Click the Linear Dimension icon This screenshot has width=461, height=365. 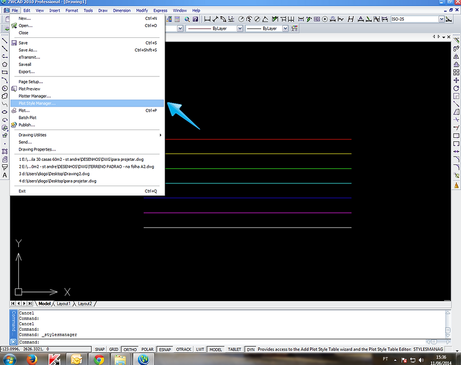click(x=208, y=19)
